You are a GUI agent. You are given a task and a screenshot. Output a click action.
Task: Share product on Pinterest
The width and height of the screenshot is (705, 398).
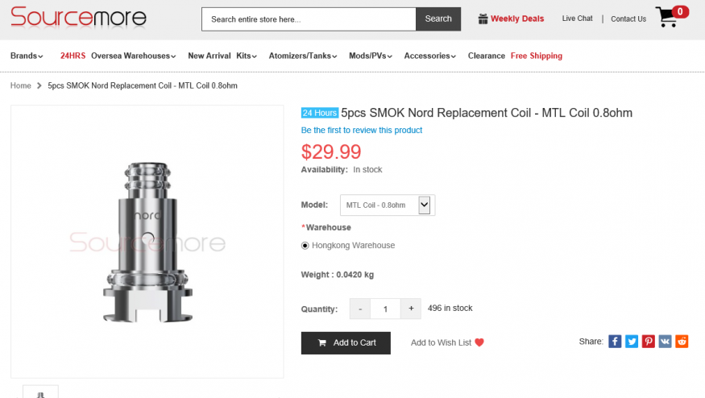[649, 342]
